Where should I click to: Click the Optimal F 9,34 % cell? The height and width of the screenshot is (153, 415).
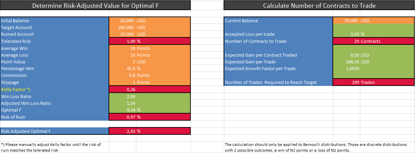(150, 110)
